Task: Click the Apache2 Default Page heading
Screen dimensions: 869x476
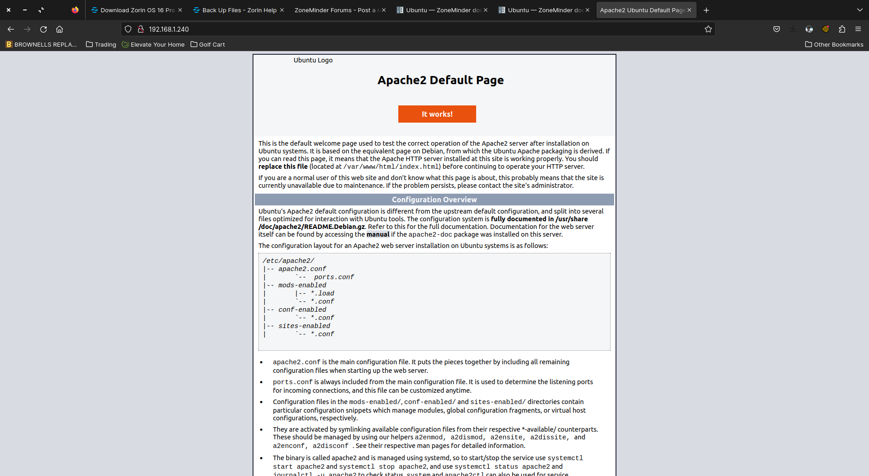Action: point(440,80)
